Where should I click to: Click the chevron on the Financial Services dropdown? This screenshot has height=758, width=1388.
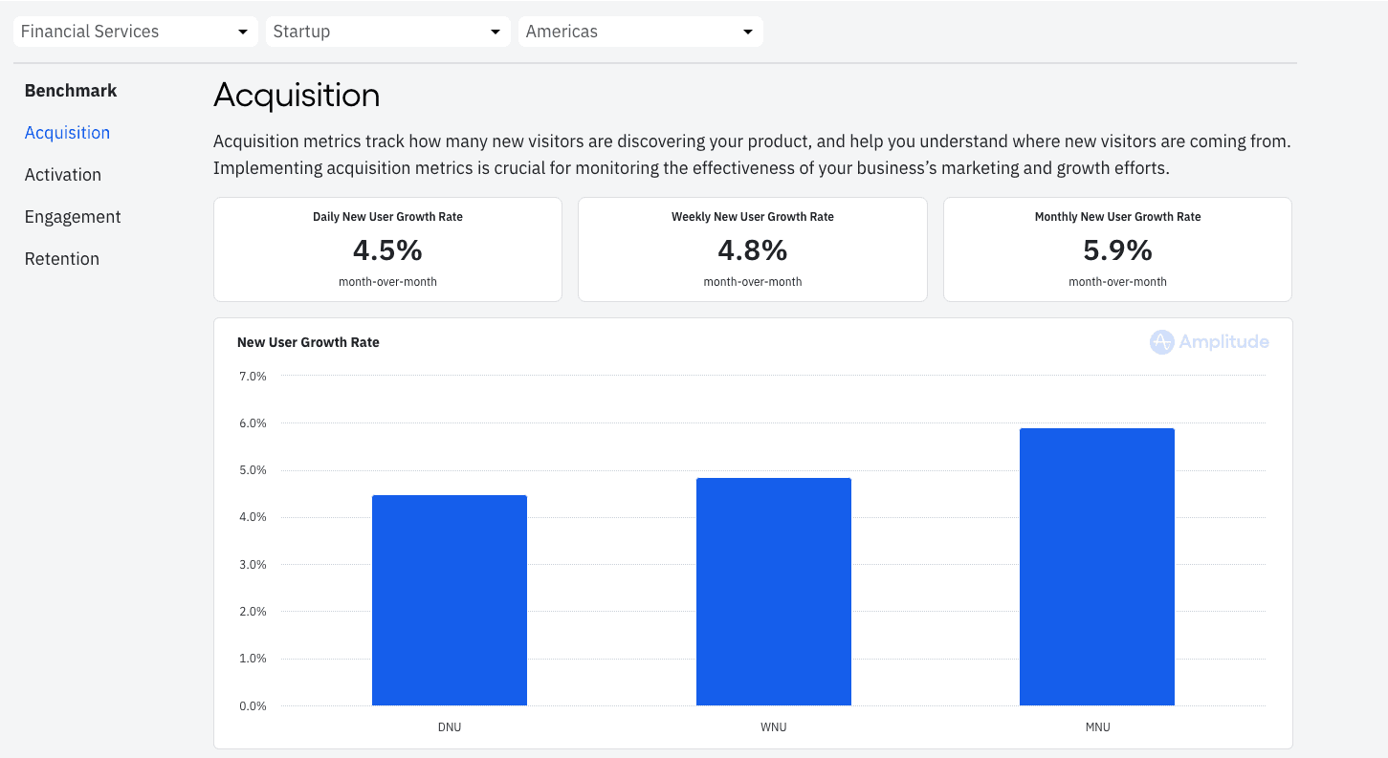tap(245, 31)
